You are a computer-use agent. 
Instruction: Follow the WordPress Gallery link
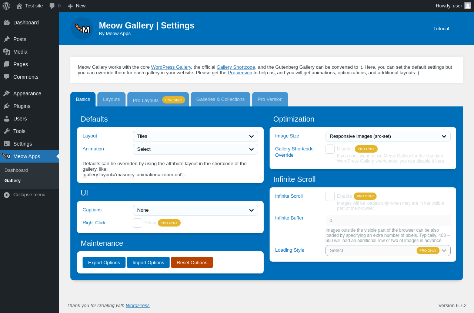click(171, 67)
